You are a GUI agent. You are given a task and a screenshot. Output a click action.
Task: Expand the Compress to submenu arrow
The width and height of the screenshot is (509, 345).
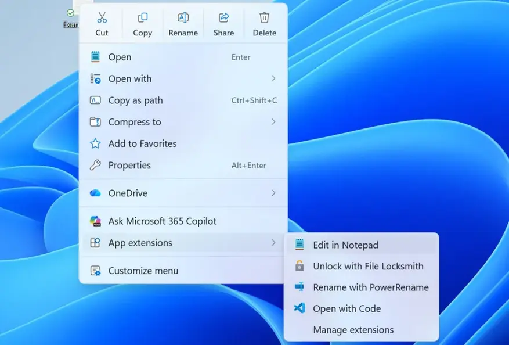pos(273,122)
